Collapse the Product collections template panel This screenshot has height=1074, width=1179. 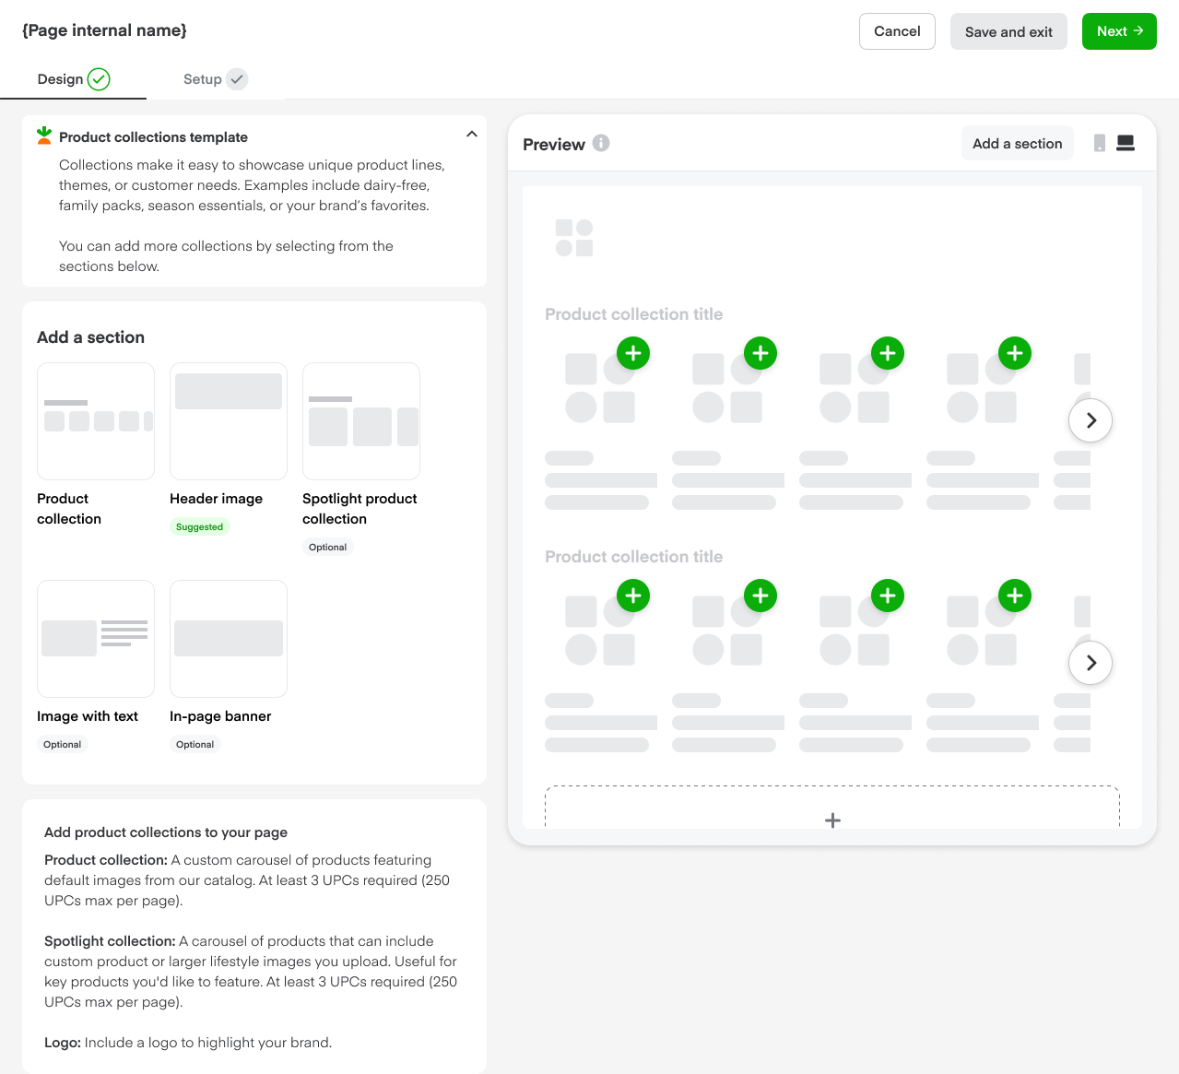tap(471, 135)
